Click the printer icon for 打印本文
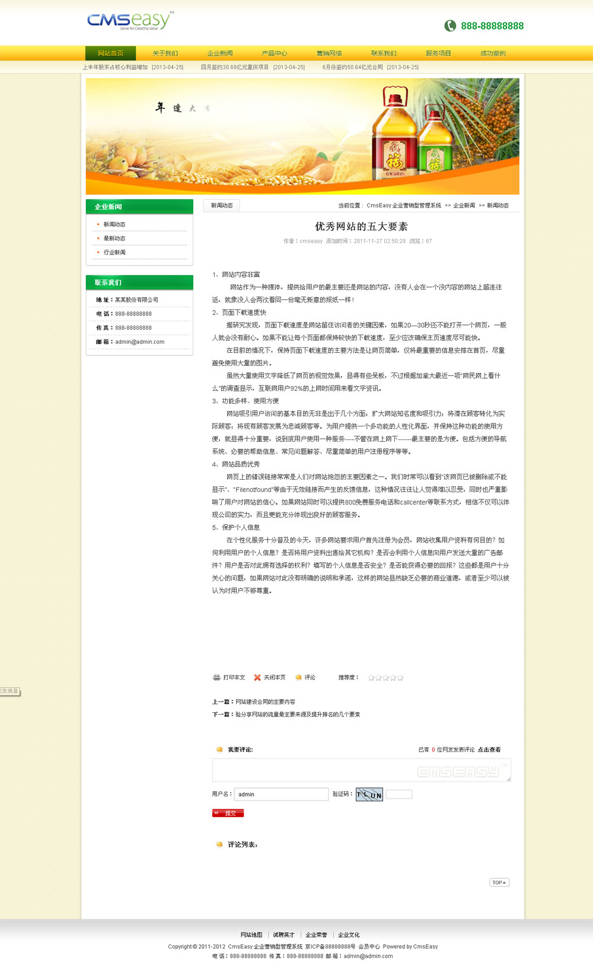The height and width of the screenshot is (972, 593). pyautogui.click(x=216, y=677)
